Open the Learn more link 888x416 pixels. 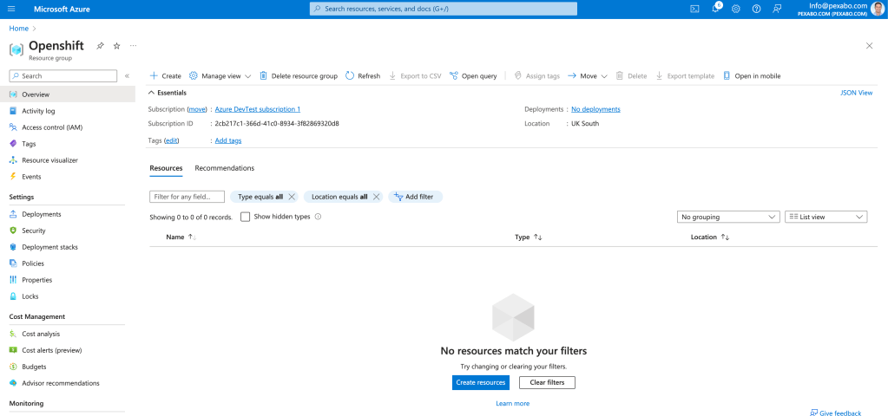pyautogui.click(x=512, y=404)
